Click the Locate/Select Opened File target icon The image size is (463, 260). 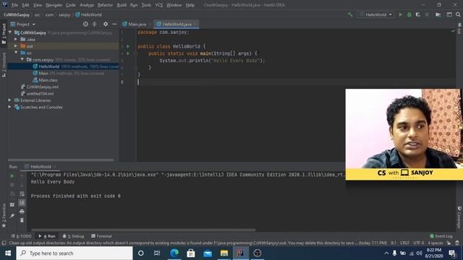(85, 24)
